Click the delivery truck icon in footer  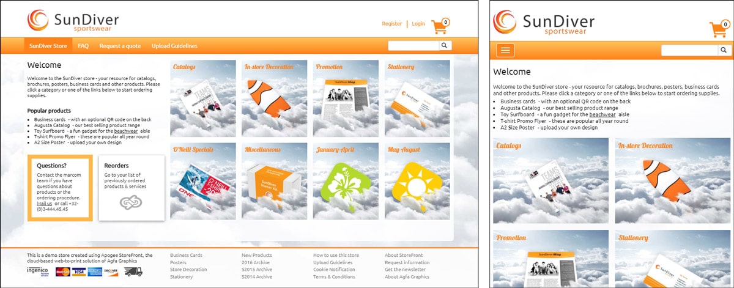point(133,271)
